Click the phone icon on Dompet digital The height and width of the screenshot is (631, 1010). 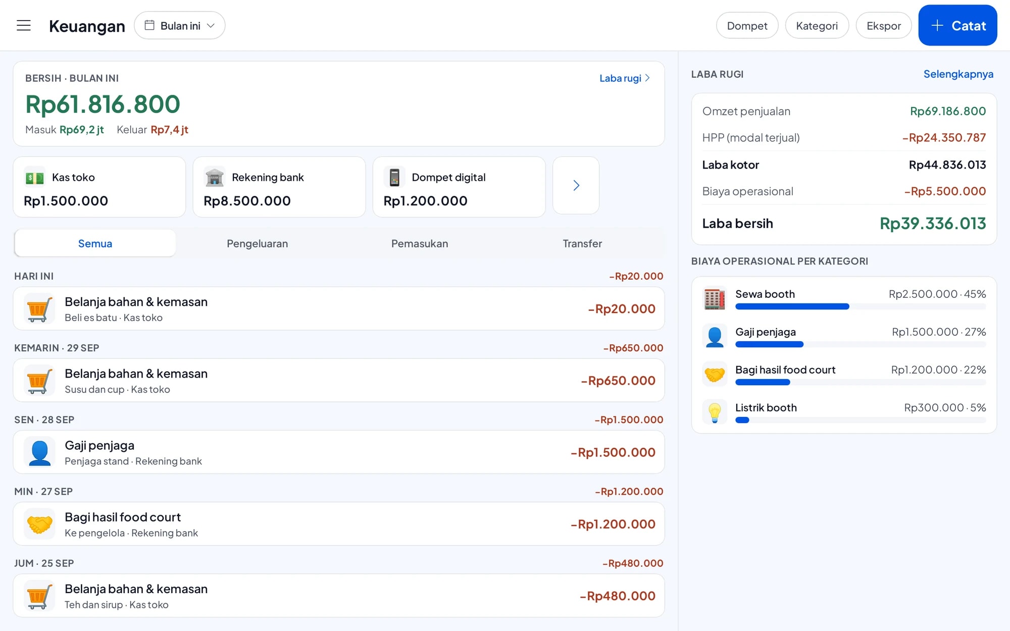click(394, 177)
